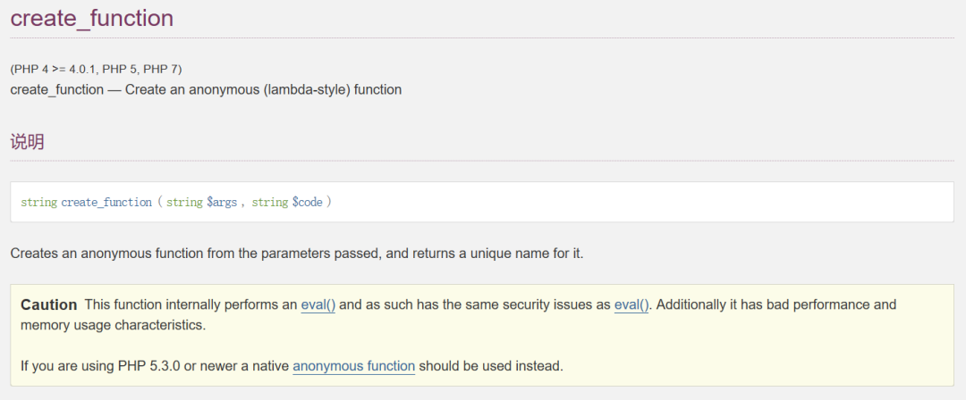Screen dimensions: 966x400
Task: Open the first eval() link in Caution
Action: (318, 304)
